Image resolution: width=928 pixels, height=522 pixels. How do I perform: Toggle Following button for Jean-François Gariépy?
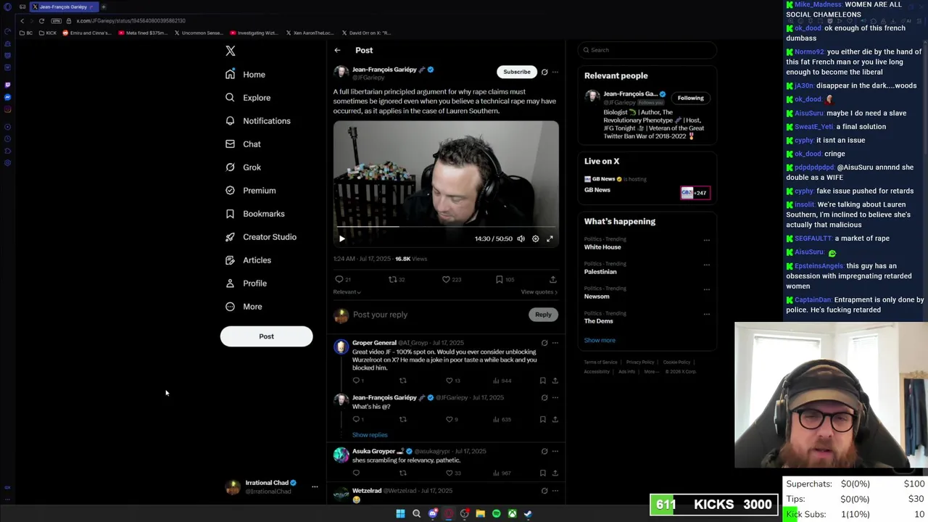690,98
